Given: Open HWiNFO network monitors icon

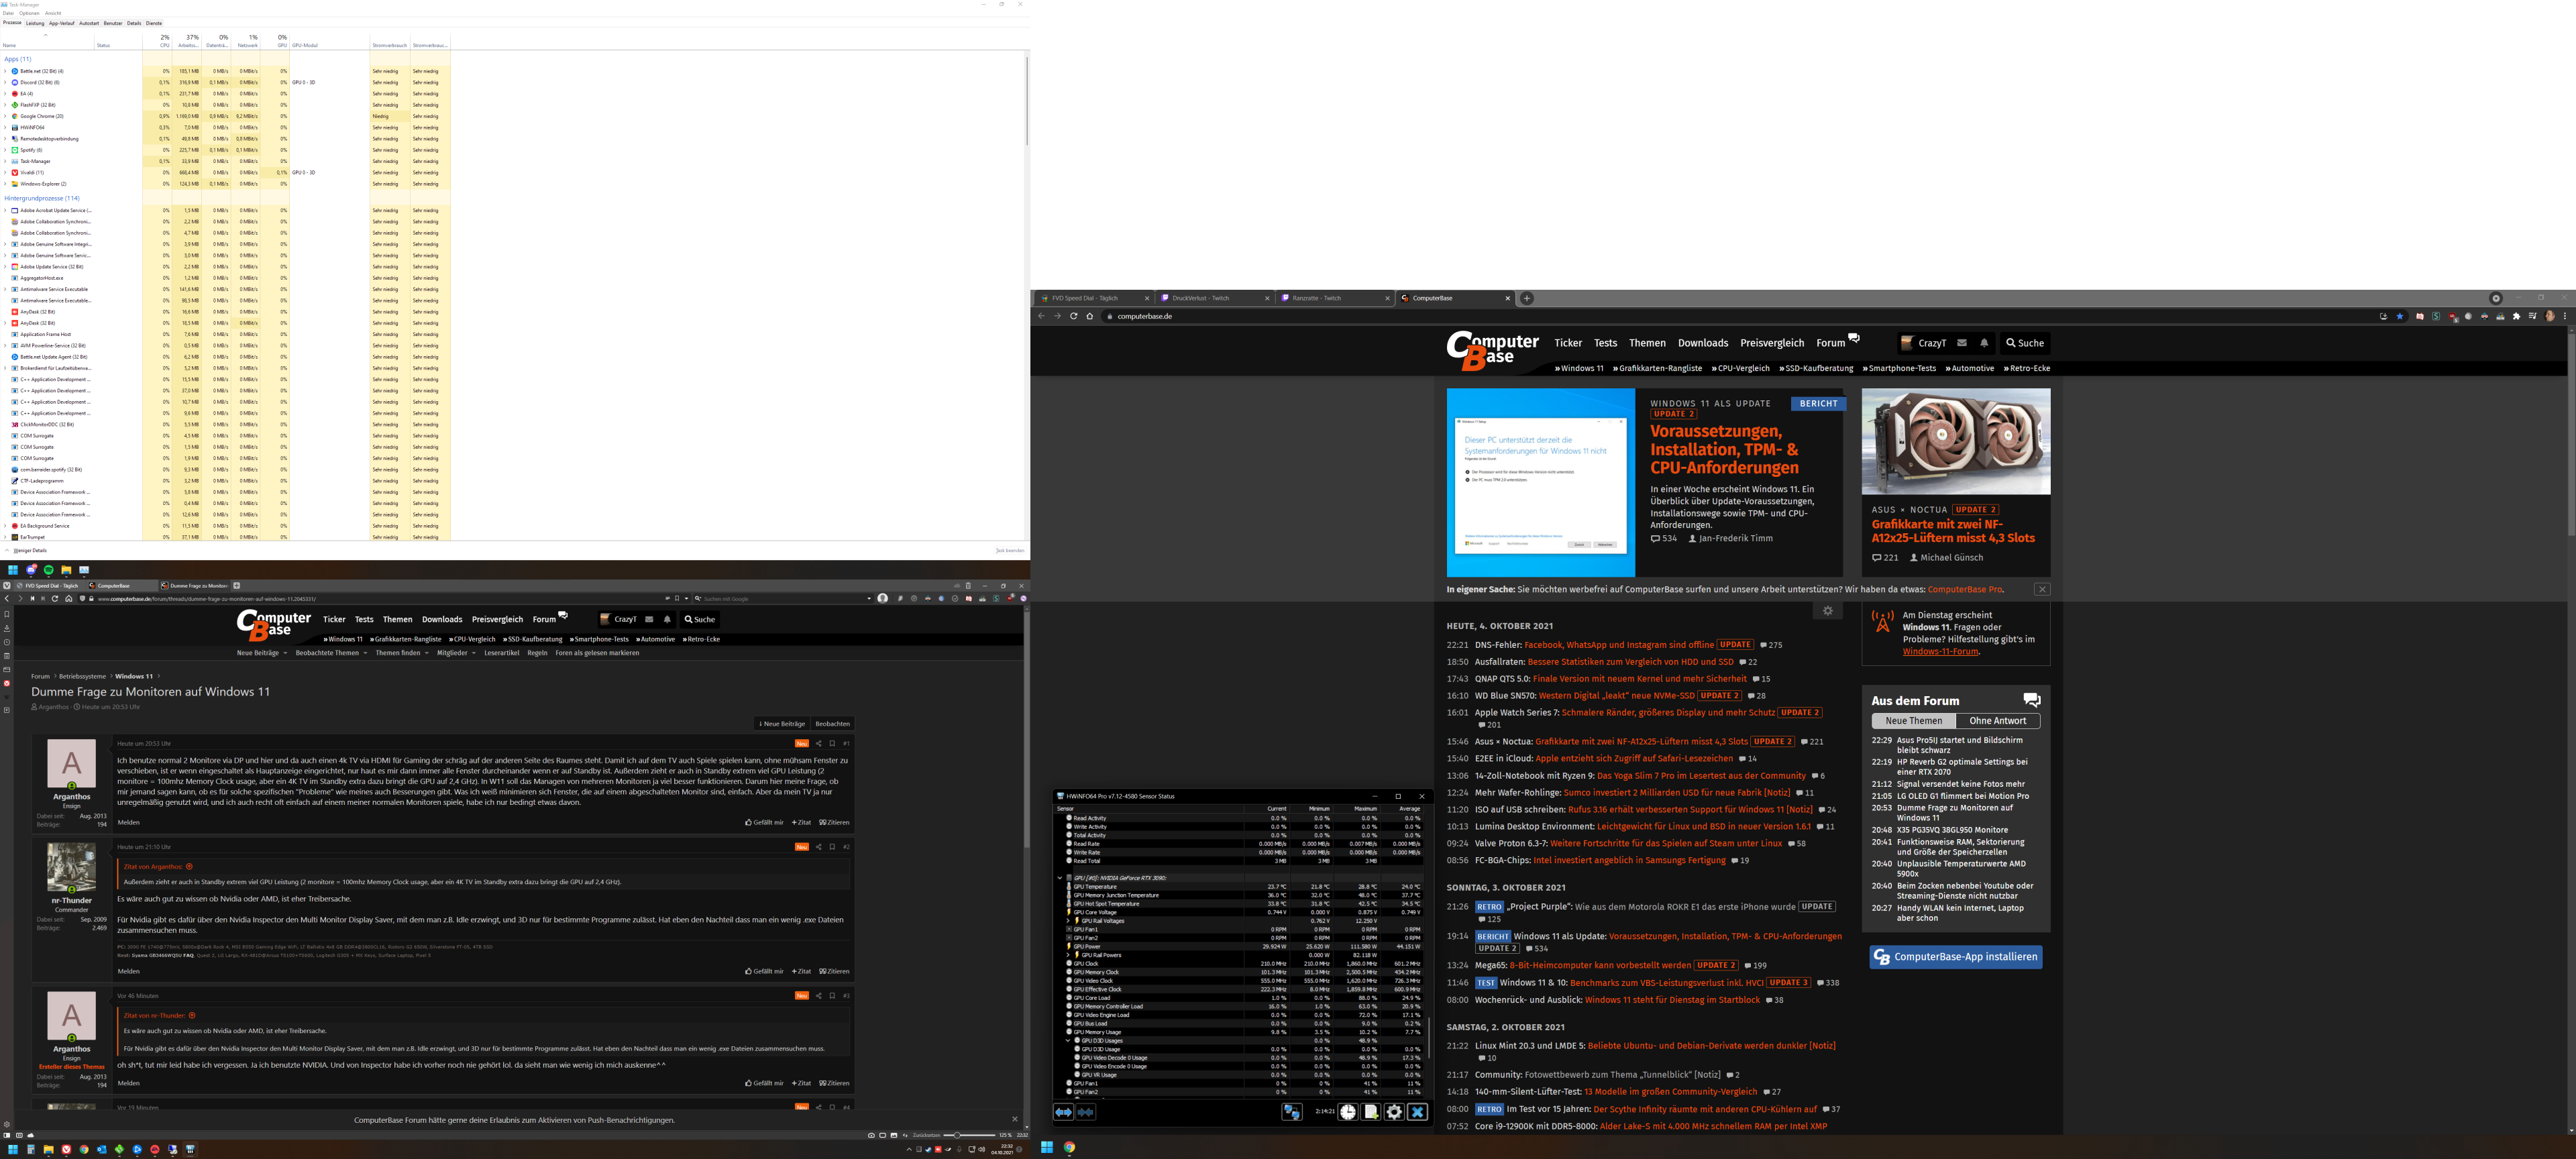Looking at the screenshot, I should (1292, 1112).
